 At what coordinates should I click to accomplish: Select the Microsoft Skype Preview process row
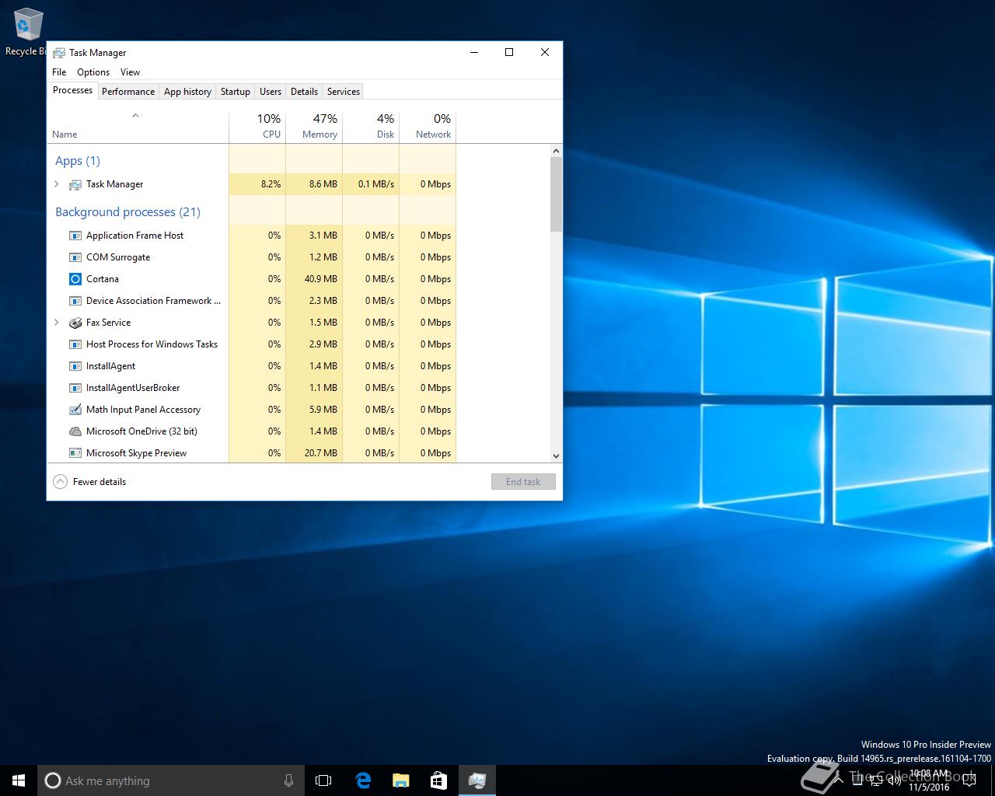(x=137, y=453)
